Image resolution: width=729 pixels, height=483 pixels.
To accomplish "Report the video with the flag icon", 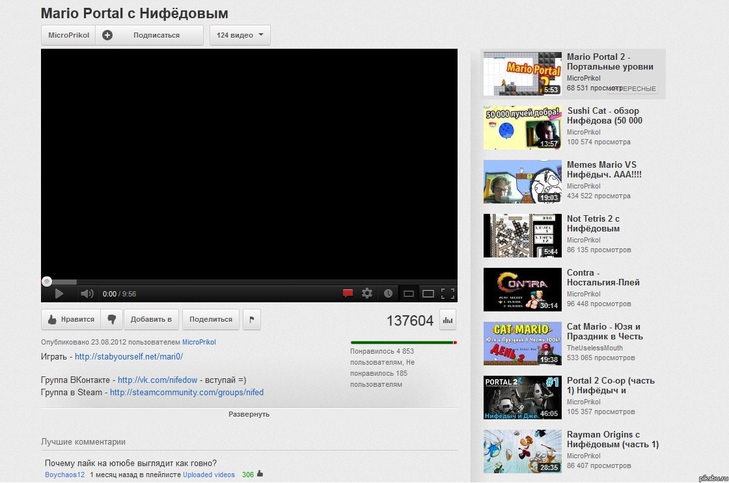I will point(251,320).
